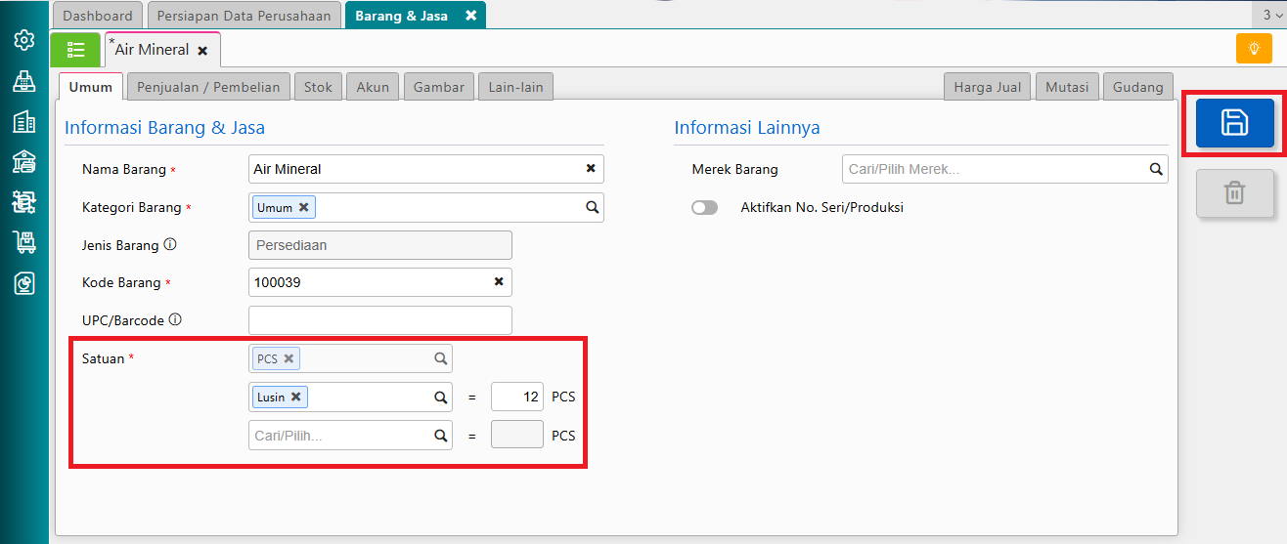Click the orange lightbulb tips button
The height and width of the screenshot is (544, 1287).
click(x=1254, y=48)
